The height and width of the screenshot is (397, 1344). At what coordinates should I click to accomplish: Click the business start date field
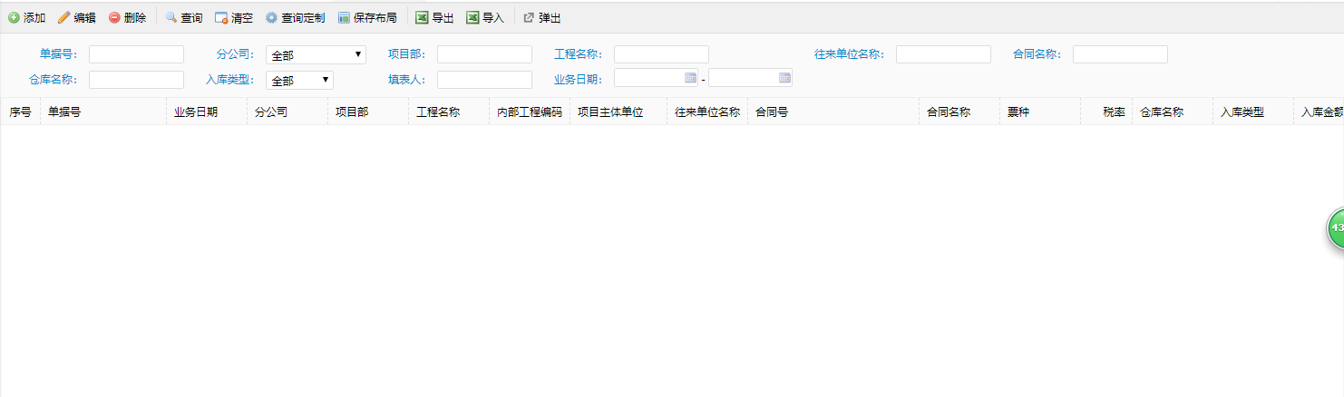click(656, 78)
